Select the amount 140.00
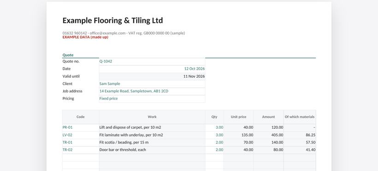This screenshot has width=378, height=171. tap(269, 142)
